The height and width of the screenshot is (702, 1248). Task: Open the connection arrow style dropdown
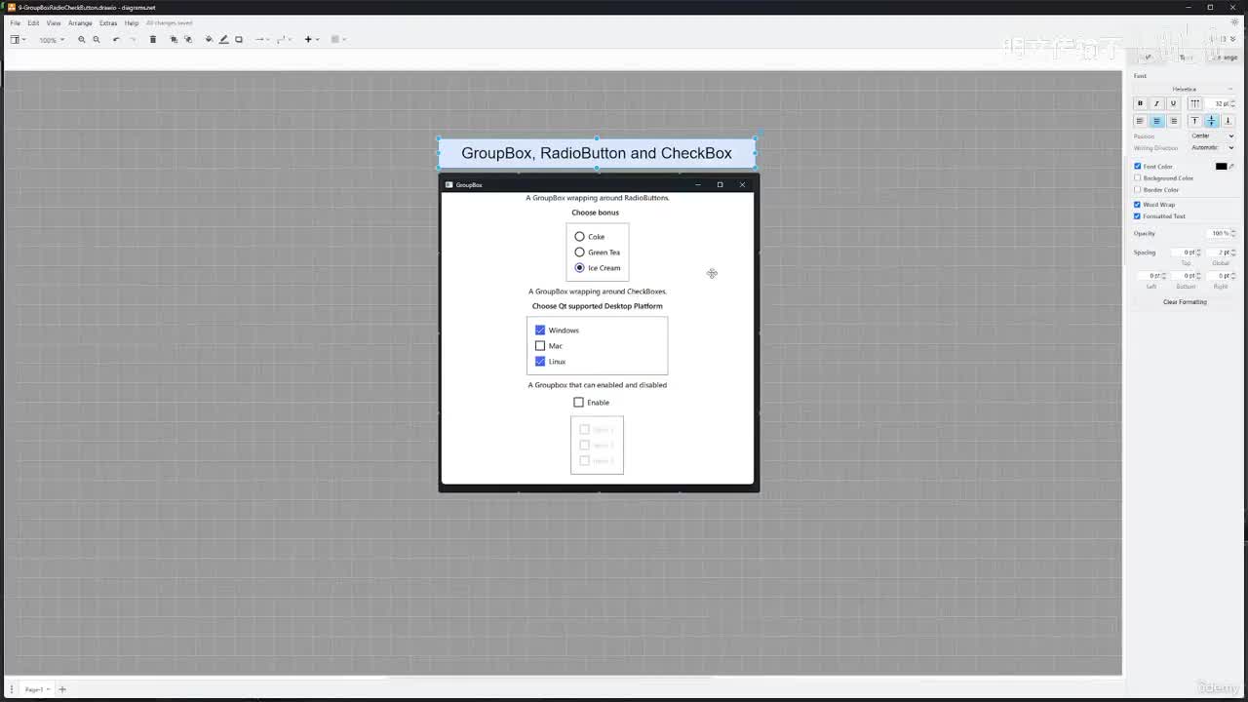coord(262,39)
